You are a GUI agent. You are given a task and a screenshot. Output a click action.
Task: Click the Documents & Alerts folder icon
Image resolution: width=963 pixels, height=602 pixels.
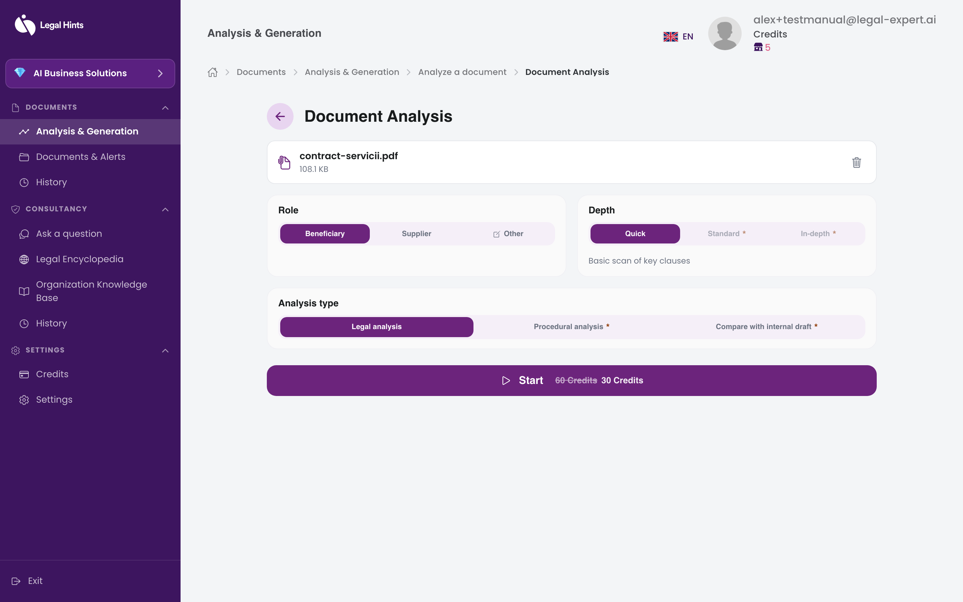tap(24, 157)
